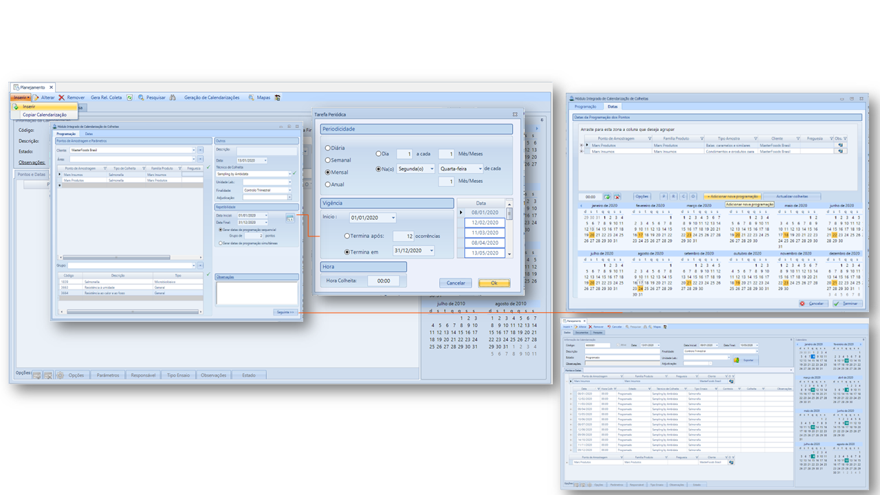The width and height of the screenshot is (880, 495).
Task: Click previous-month arrow beside janeiro de 2020
Action: 580,206
